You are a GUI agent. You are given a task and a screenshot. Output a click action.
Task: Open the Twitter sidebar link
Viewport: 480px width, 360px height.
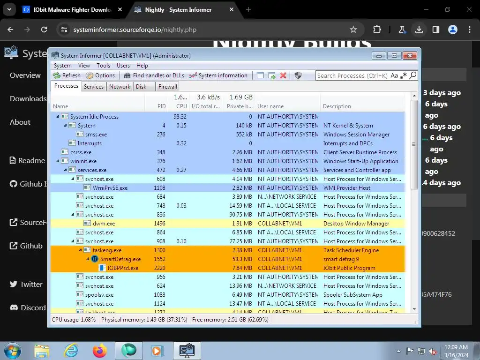click(26, 284)
